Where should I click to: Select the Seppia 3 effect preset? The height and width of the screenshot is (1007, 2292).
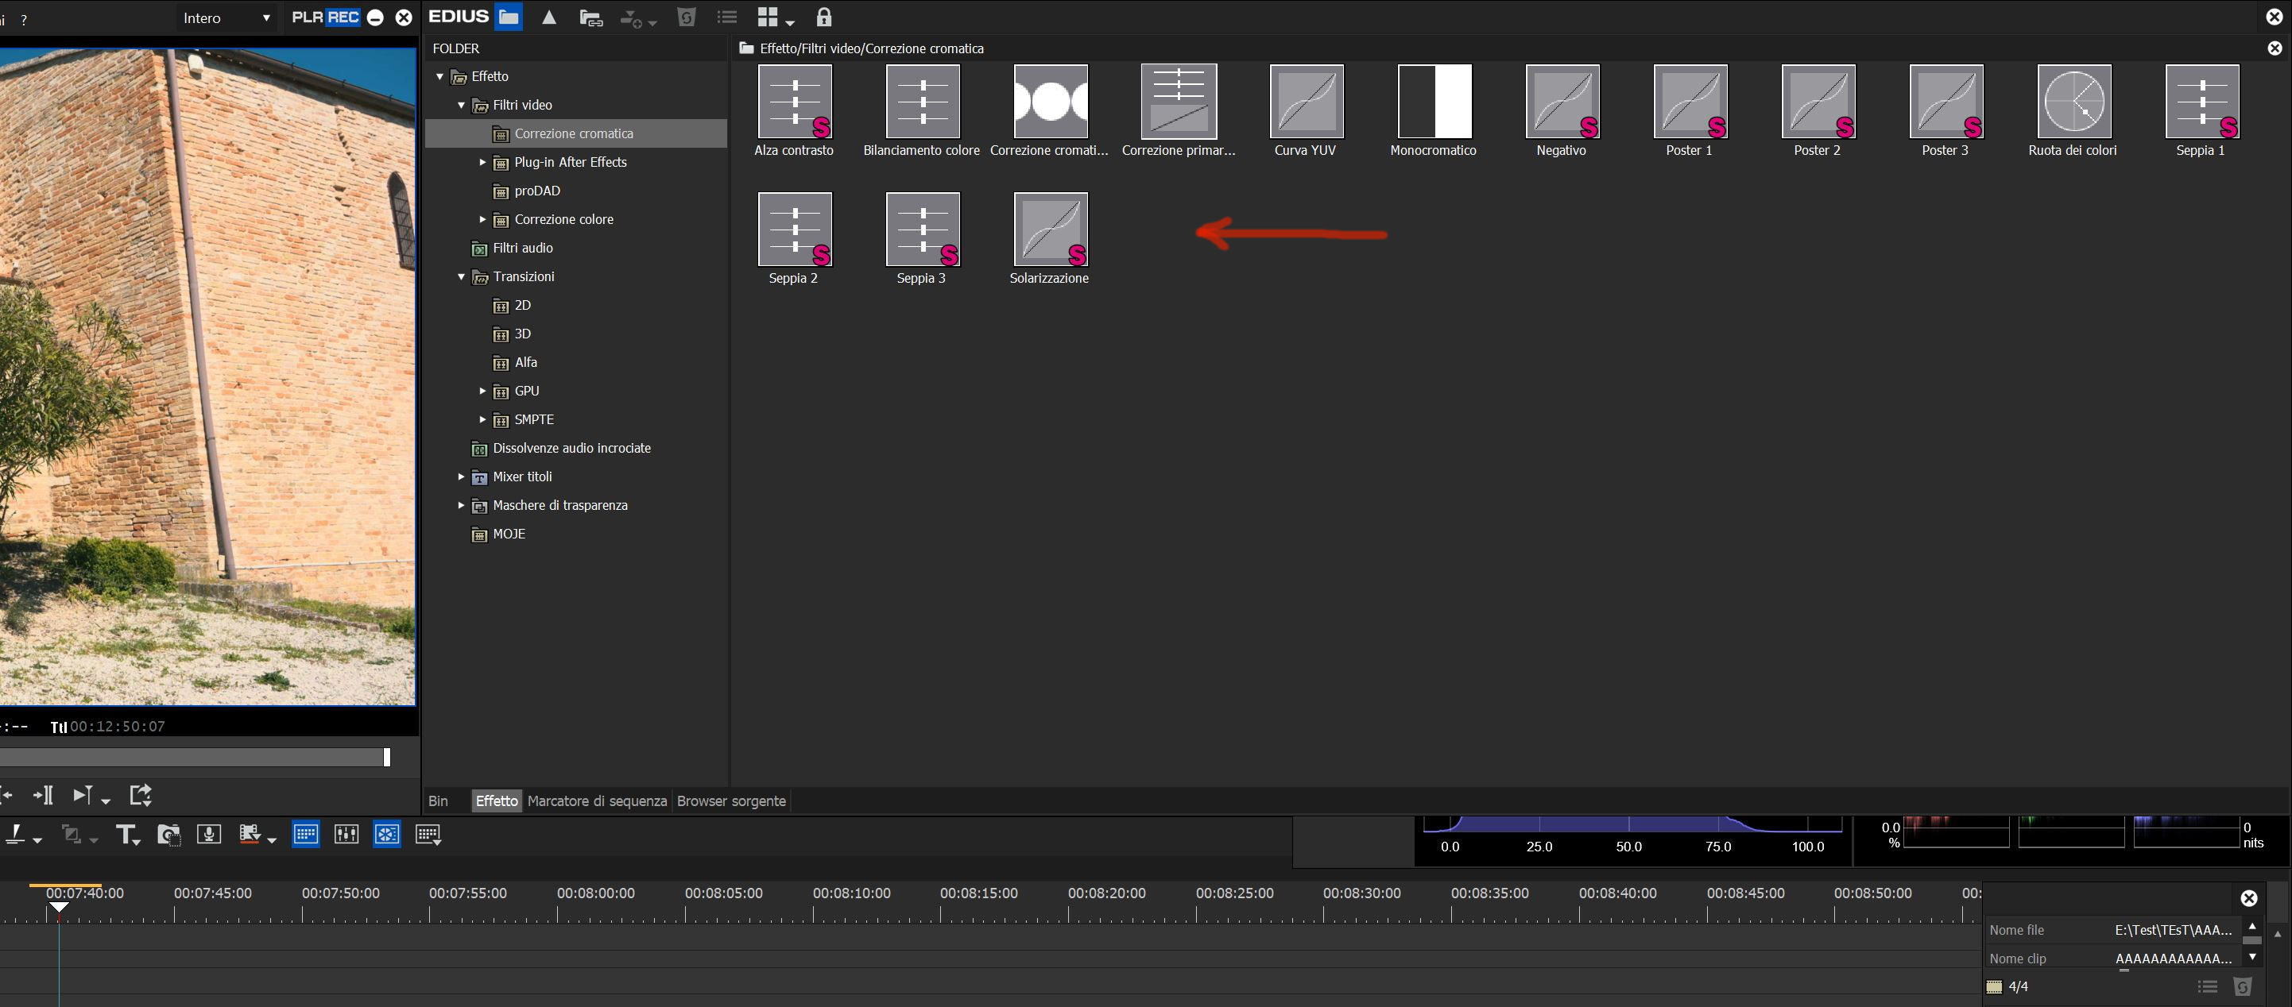[x=923, y=230]
